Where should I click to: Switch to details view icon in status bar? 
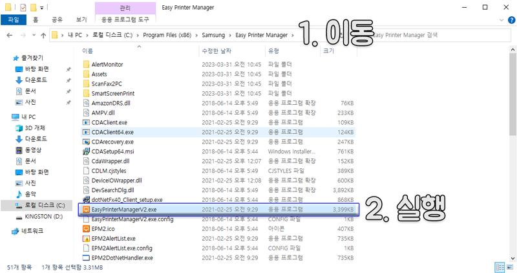(x=500, y=267)
